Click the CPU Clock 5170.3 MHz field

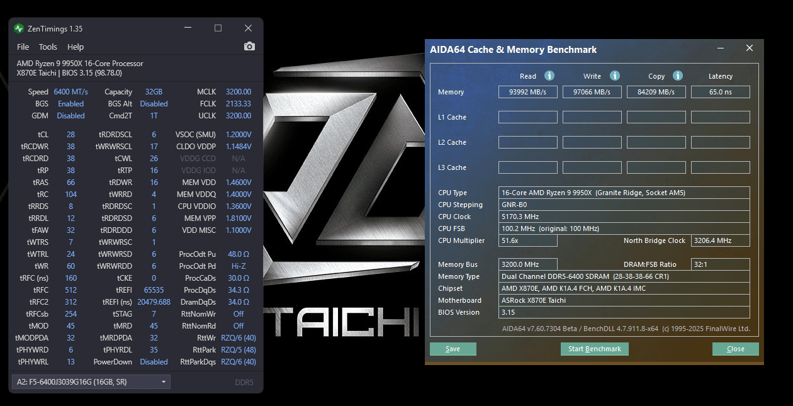(x=624, y=217)
